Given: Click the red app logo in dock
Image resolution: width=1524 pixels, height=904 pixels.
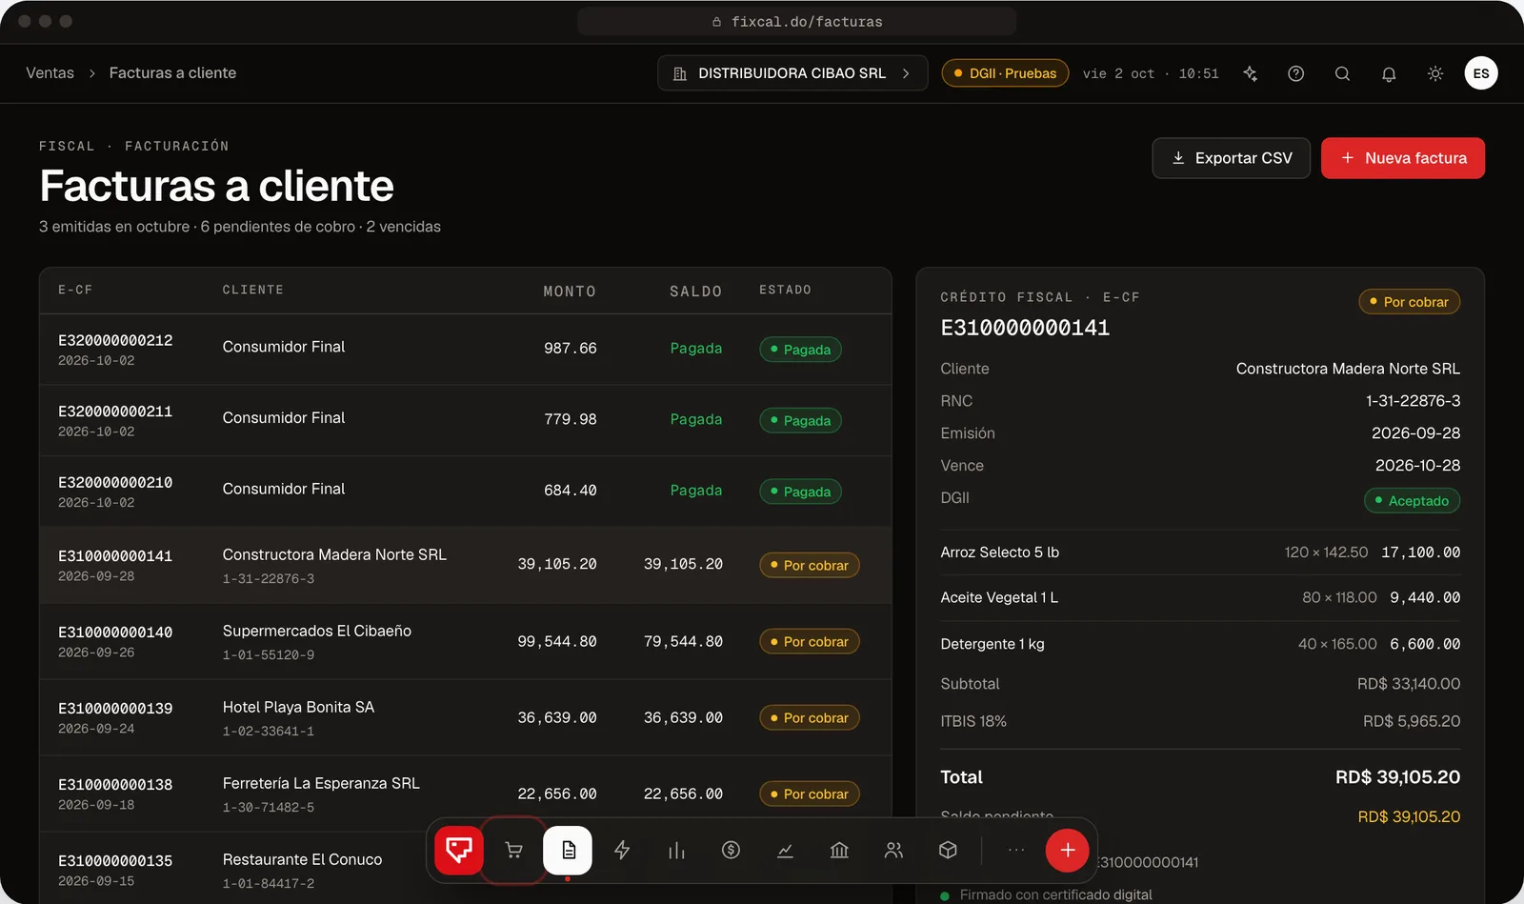Looking at the screenshot, I should 459,850.
